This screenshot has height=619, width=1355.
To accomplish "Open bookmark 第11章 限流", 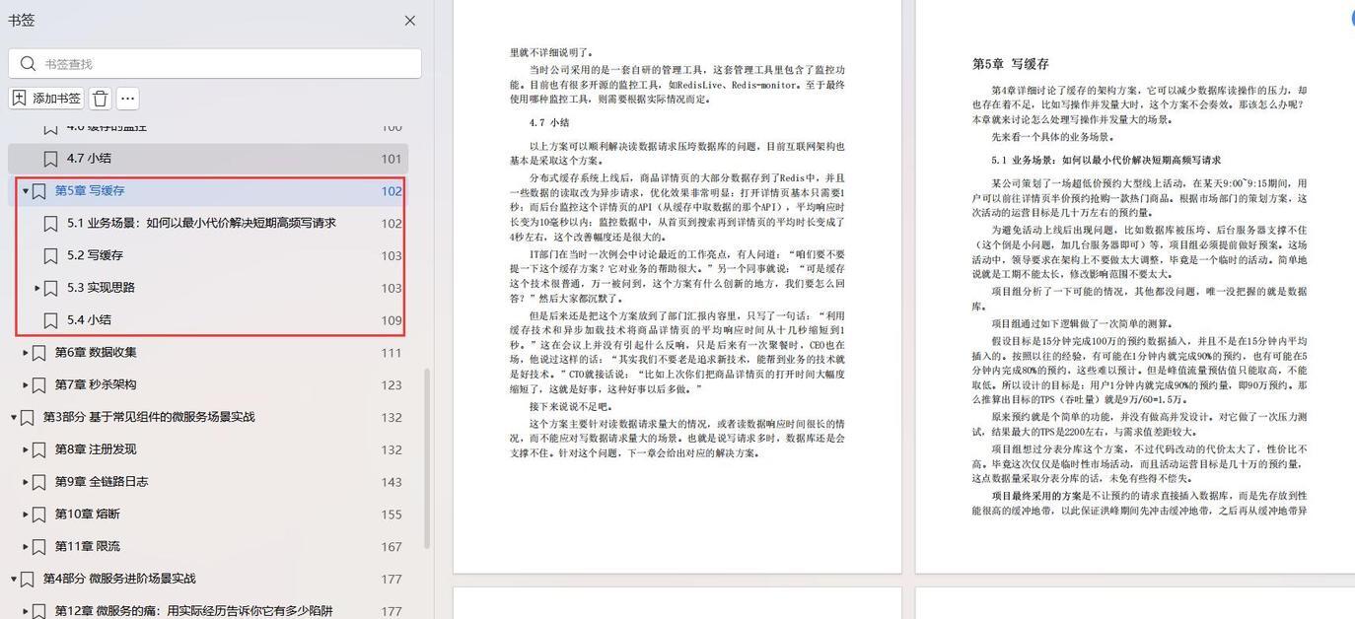I will [x=88, y=546].
